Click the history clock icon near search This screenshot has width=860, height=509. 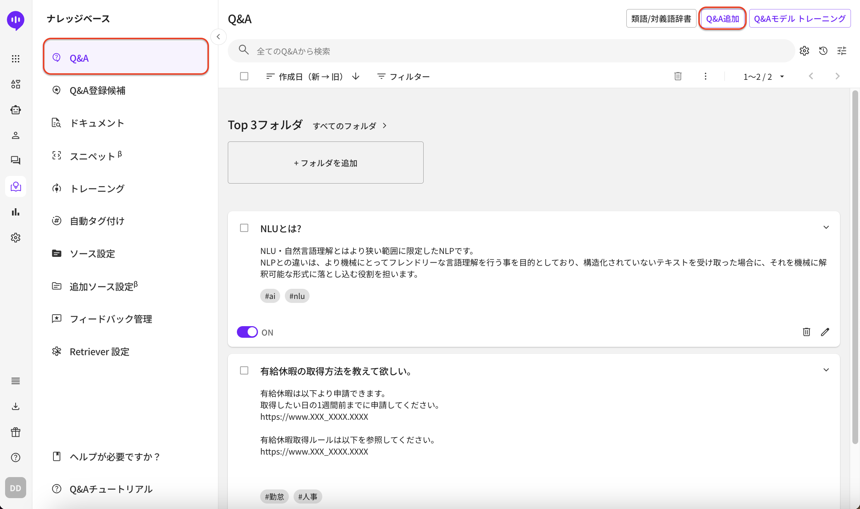(823, 51)
